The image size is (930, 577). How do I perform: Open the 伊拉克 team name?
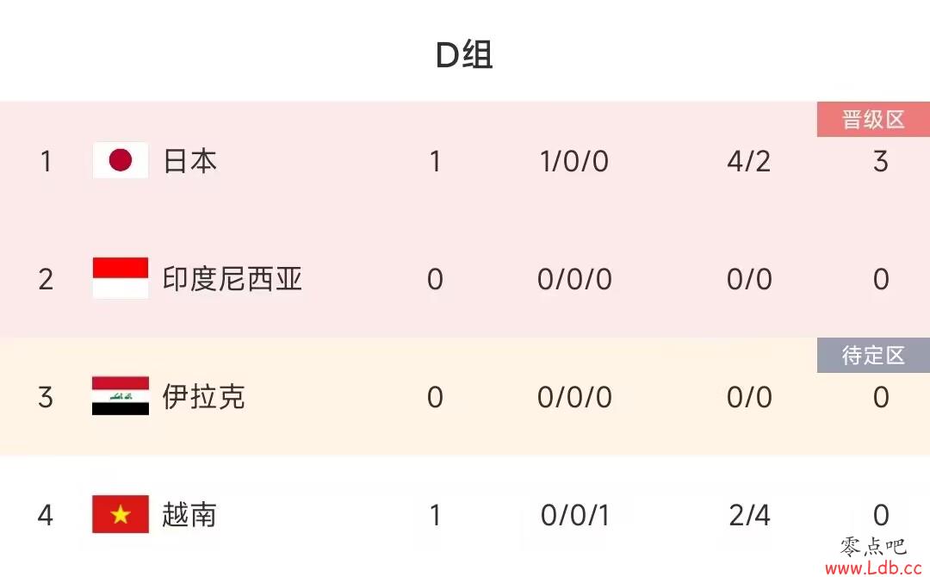[x=203, y=397]
